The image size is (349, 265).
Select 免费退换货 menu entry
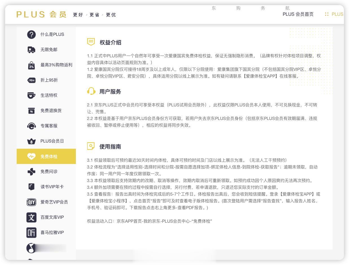pyautogui.click(x=46, y=111)
